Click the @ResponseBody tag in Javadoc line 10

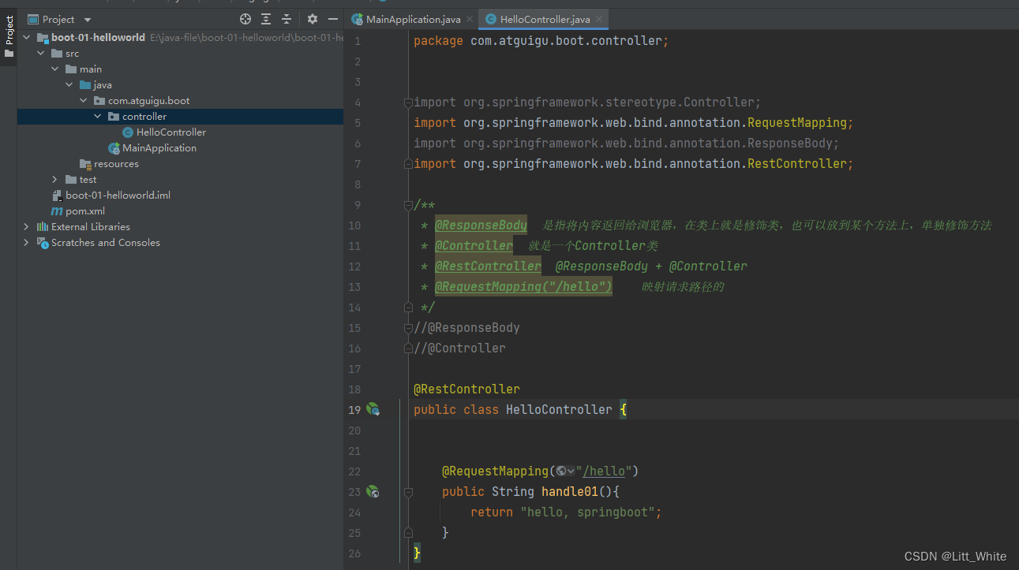[x=481, y=225]
